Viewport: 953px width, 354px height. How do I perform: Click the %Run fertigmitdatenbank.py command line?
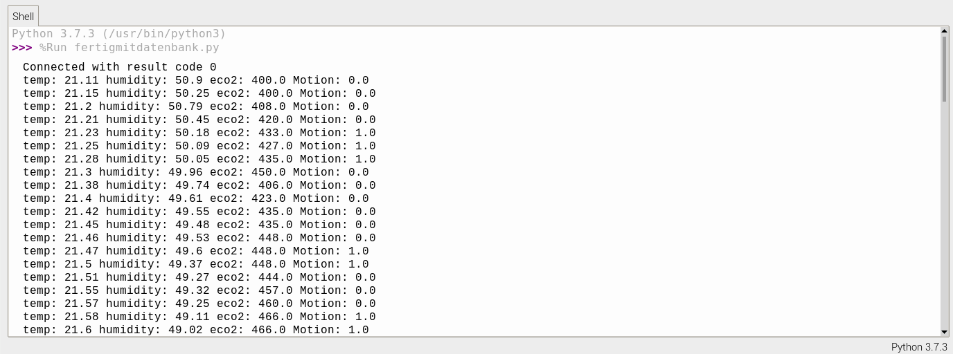click(130, 48)
